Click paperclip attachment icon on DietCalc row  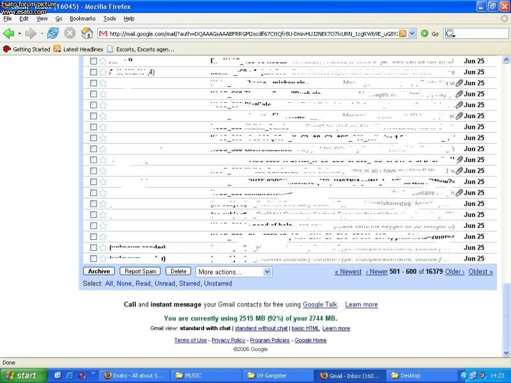click(x=459, y=105)
